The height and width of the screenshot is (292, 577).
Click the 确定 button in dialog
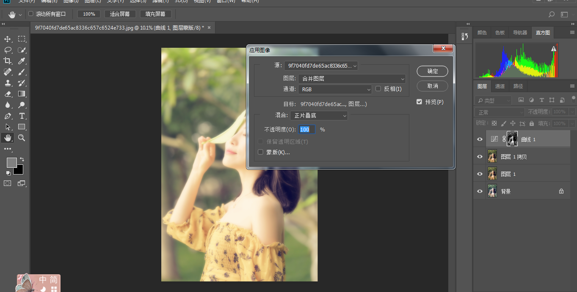[432, 71]
